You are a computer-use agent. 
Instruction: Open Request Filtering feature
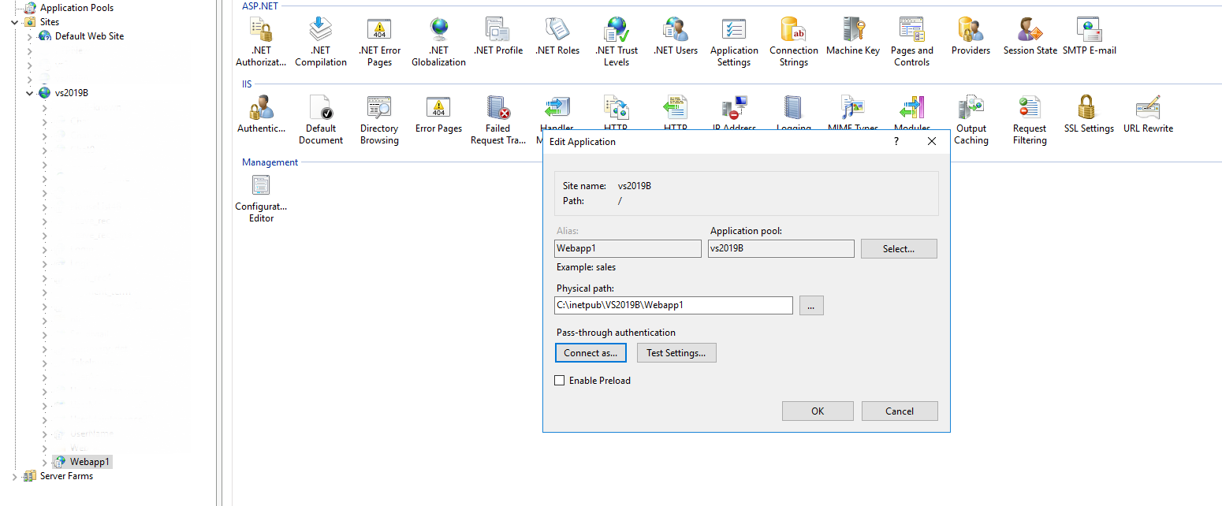[1030, 120]
